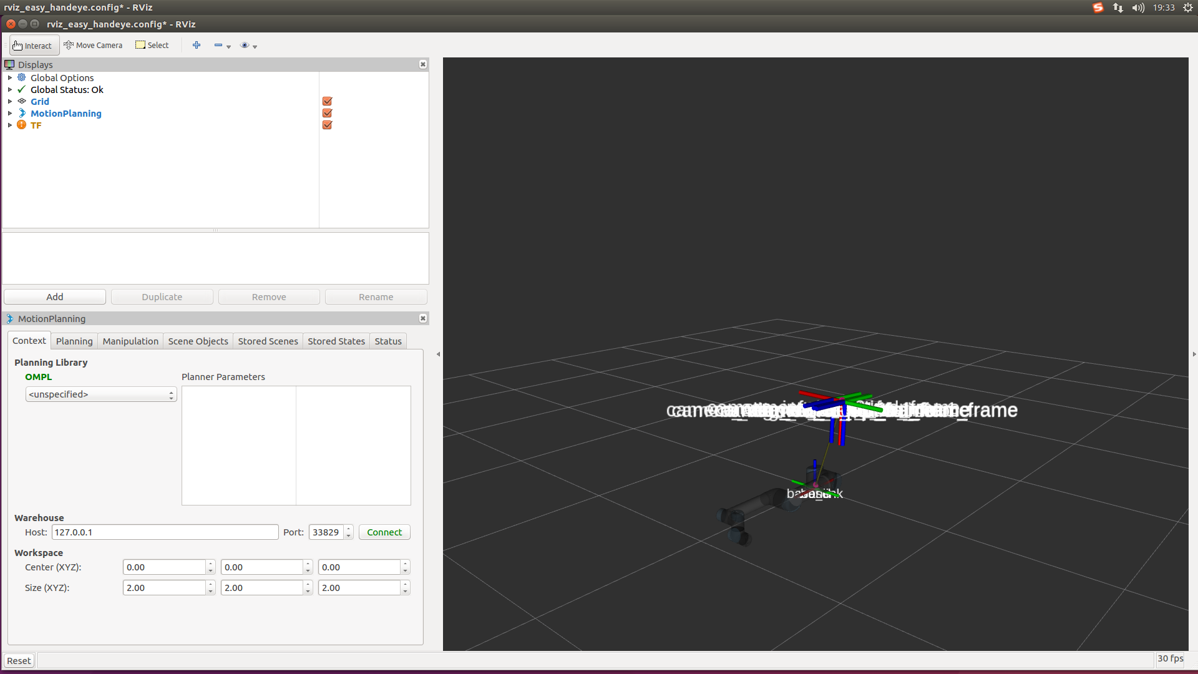Click the blue plus add-tool icon
This screenshot has height=674, width=1198.
(197, 45)
